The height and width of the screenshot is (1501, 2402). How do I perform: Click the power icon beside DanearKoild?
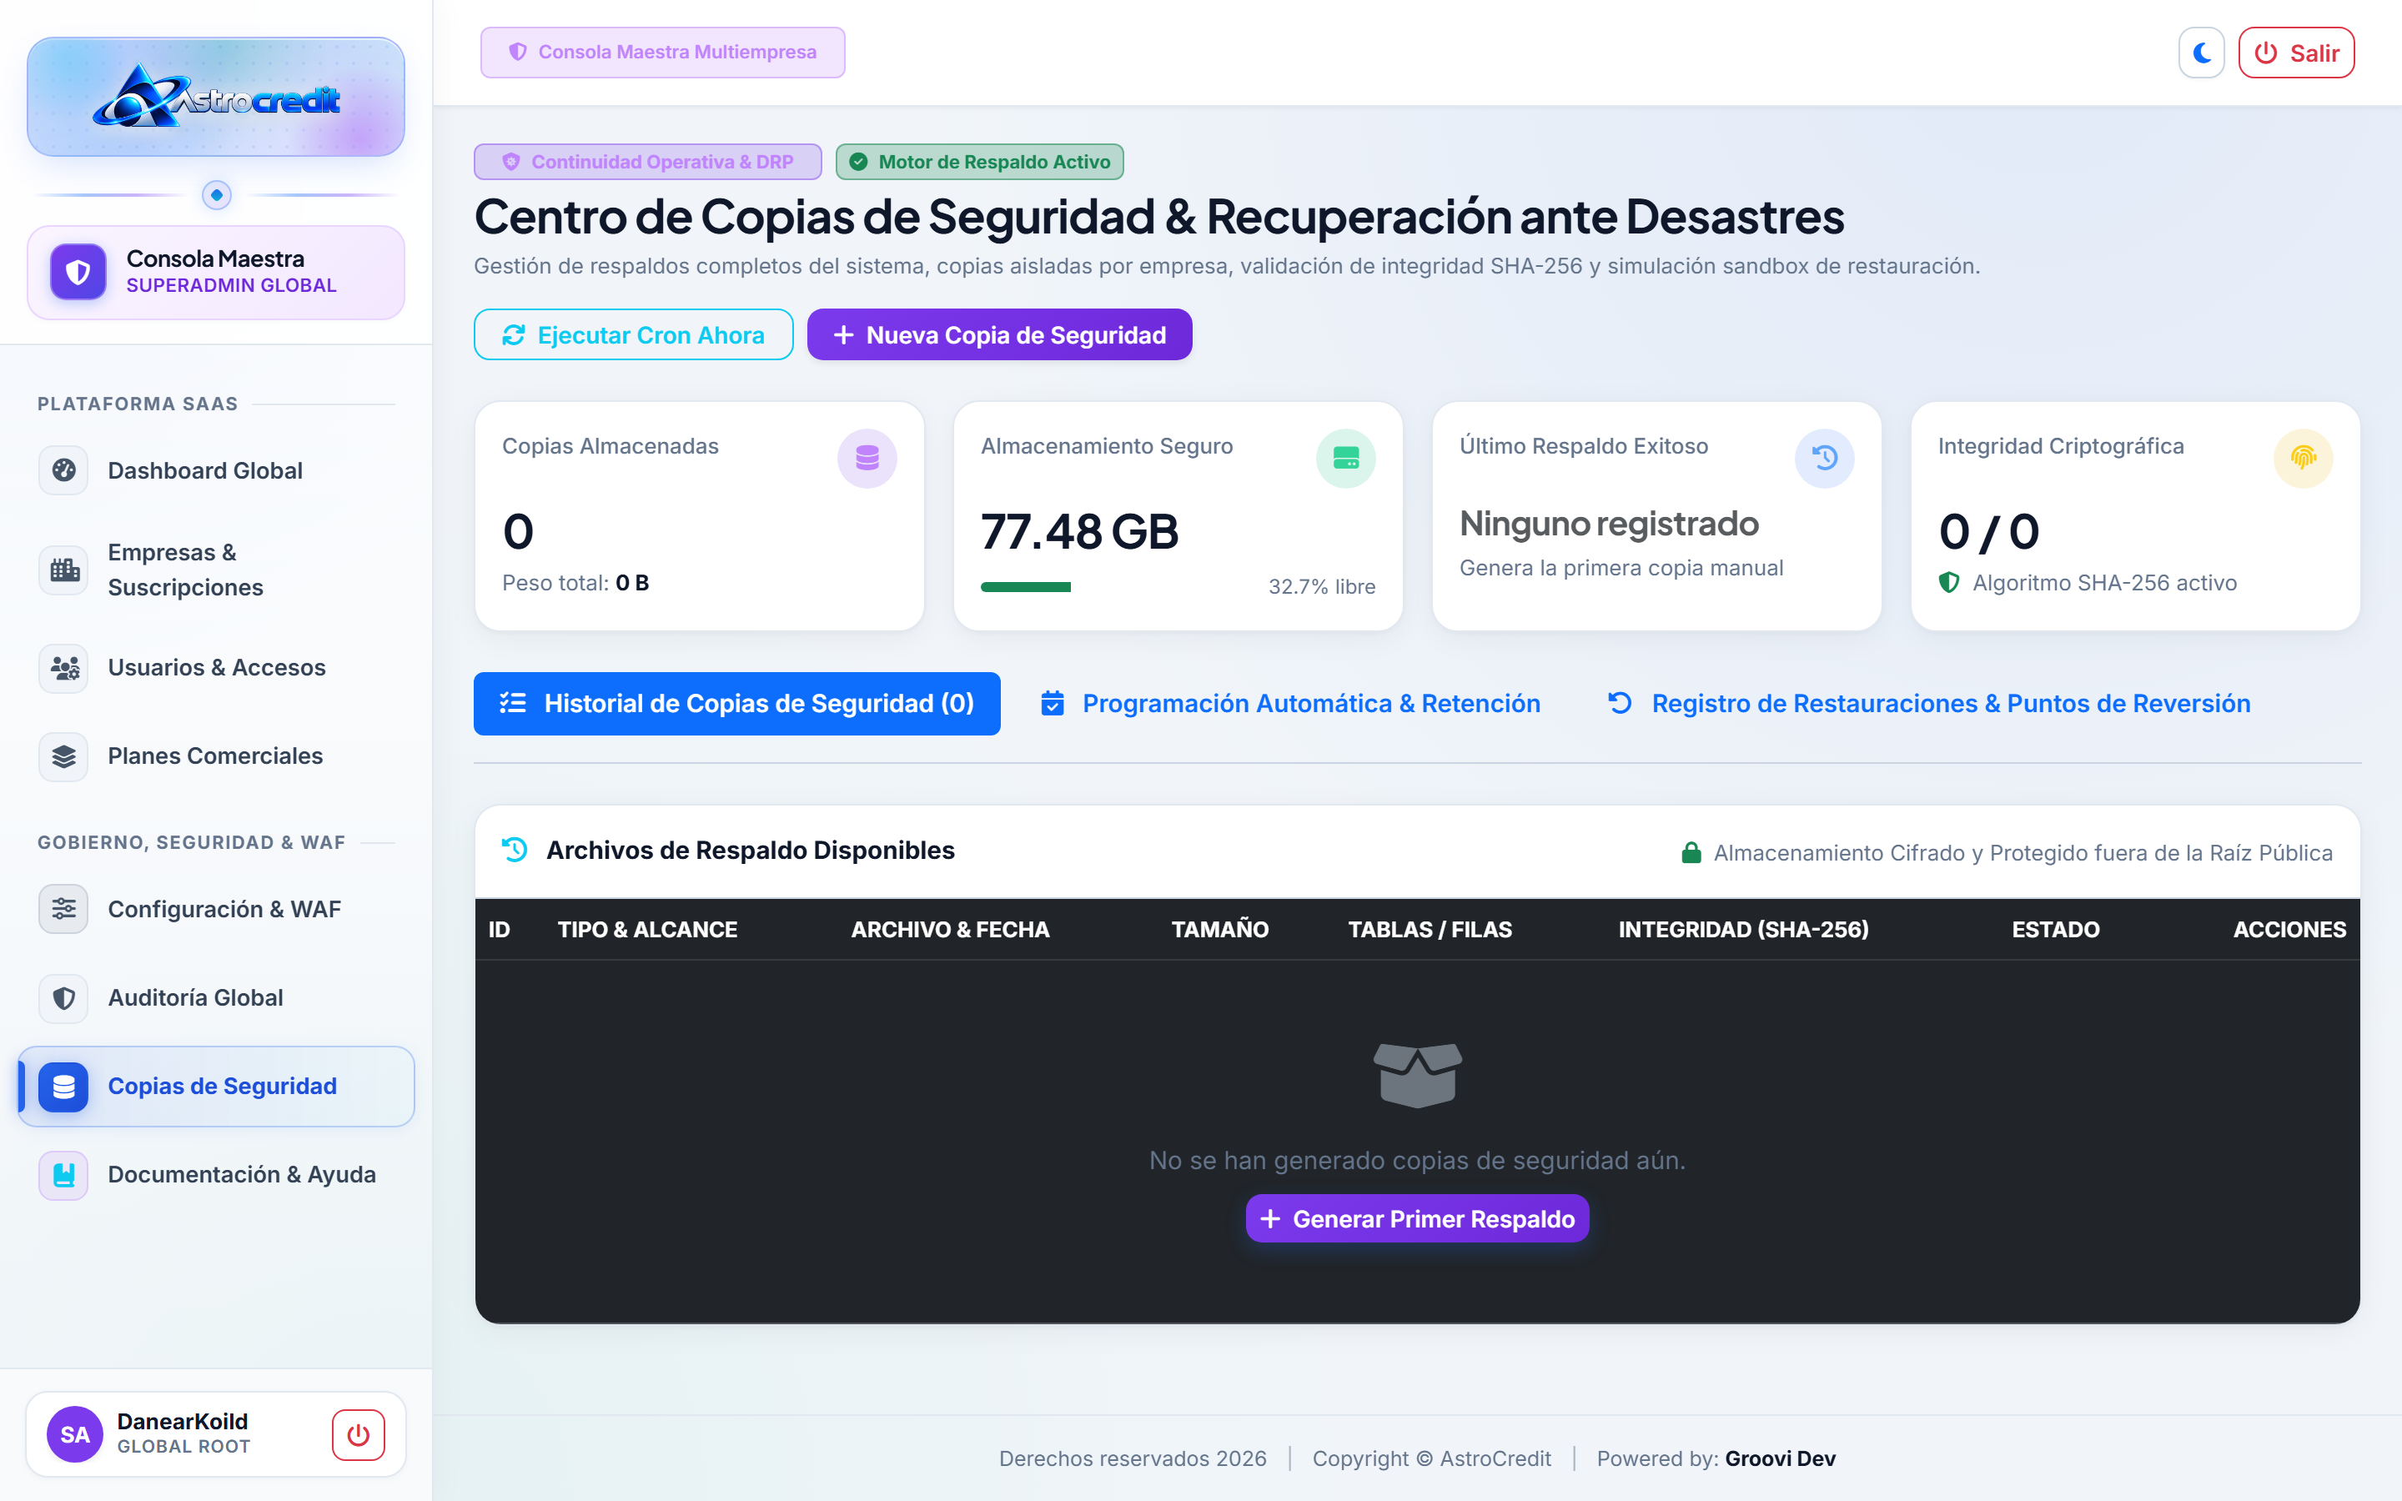point(359,1434)
